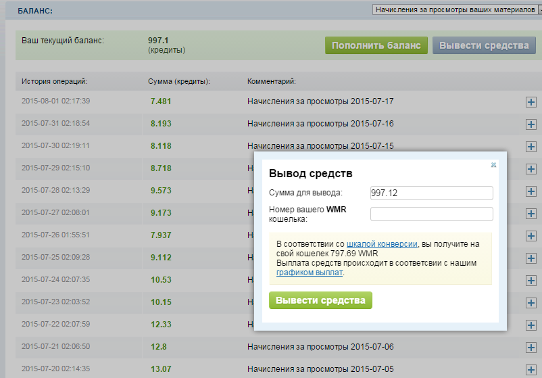Expand details for the 2015-07-31 02:18:54 row
This screenshot has height=378, width=542.
point(531,124)
